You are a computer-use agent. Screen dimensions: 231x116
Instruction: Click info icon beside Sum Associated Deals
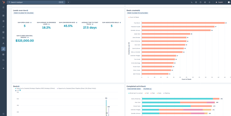pyautogui.click(x=120, y=23)
